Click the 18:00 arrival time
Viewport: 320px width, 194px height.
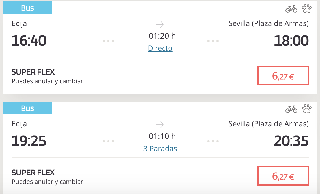click(291, 41)
